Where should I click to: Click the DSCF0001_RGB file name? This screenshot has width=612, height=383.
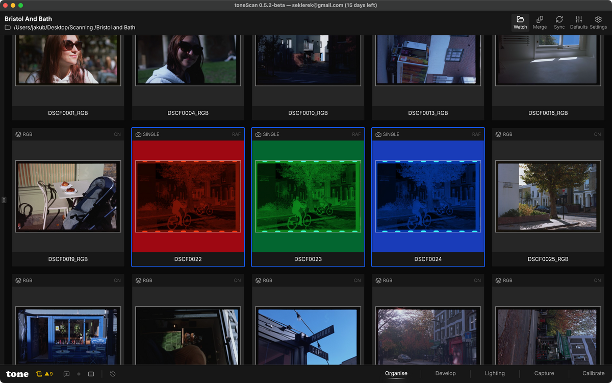[68, 113]
